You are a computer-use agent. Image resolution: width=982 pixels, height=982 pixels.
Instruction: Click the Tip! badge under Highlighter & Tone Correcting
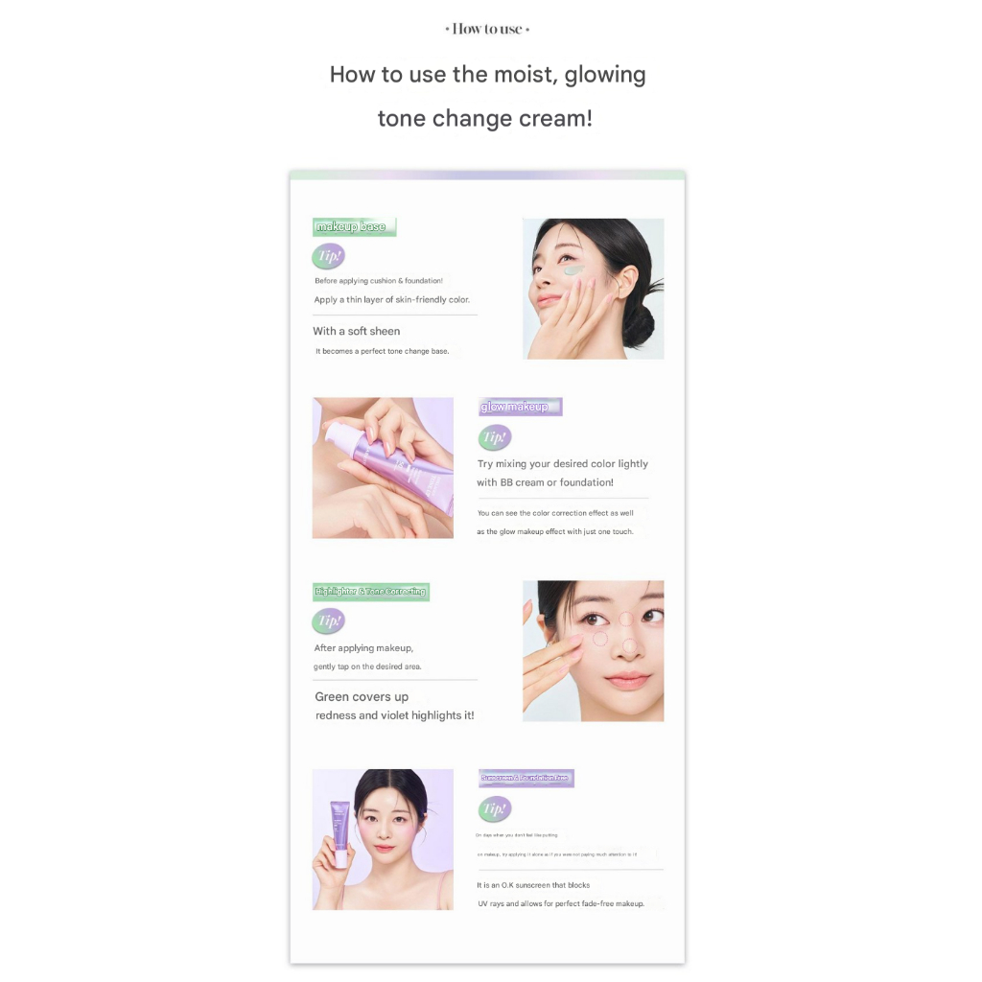[x=328, y=620]
